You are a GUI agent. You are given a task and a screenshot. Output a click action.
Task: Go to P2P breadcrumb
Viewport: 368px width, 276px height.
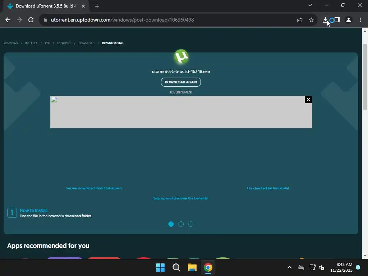[47, 43]
